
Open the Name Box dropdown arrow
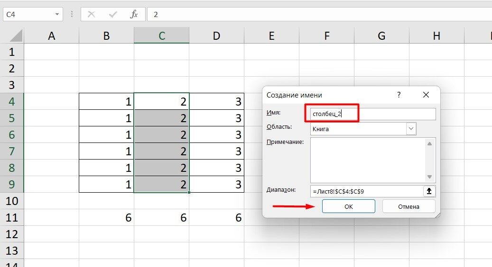pyautogui.click(x=57, y=14)
